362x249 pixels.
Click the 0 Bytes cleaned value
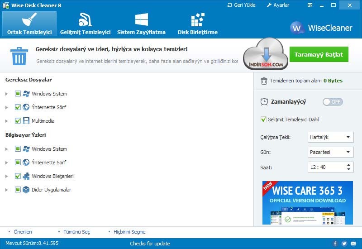click(x=333, y=81)
